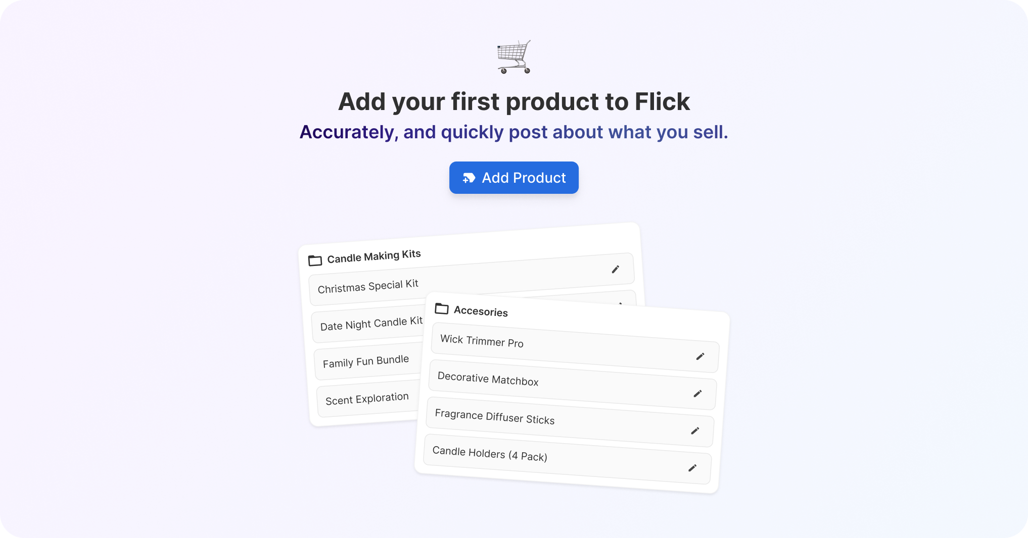The height and width of the screenshot is (538, 1028).
Task: Select the Fragrance Diffuser Sticks row
Action: click(x=556, y=422)
